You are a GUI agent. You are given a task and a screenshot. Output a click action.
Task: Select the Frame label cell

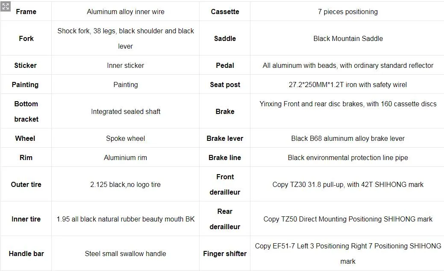point(26,12)
